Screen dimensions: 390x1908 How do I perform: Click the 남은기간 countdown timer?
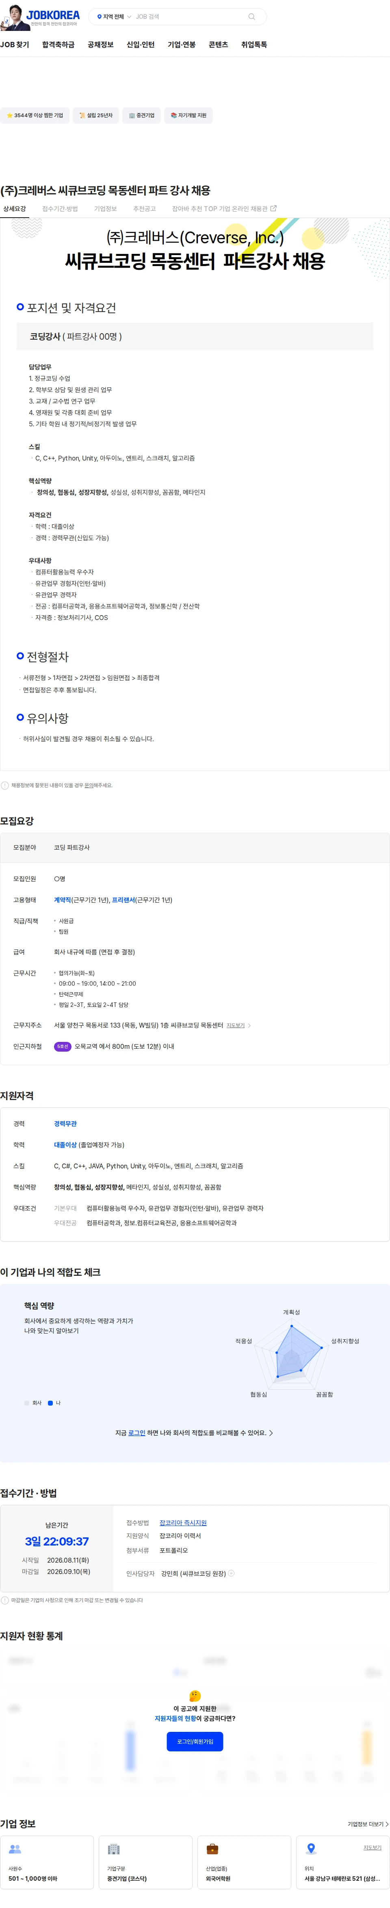tap(57, 1541)
